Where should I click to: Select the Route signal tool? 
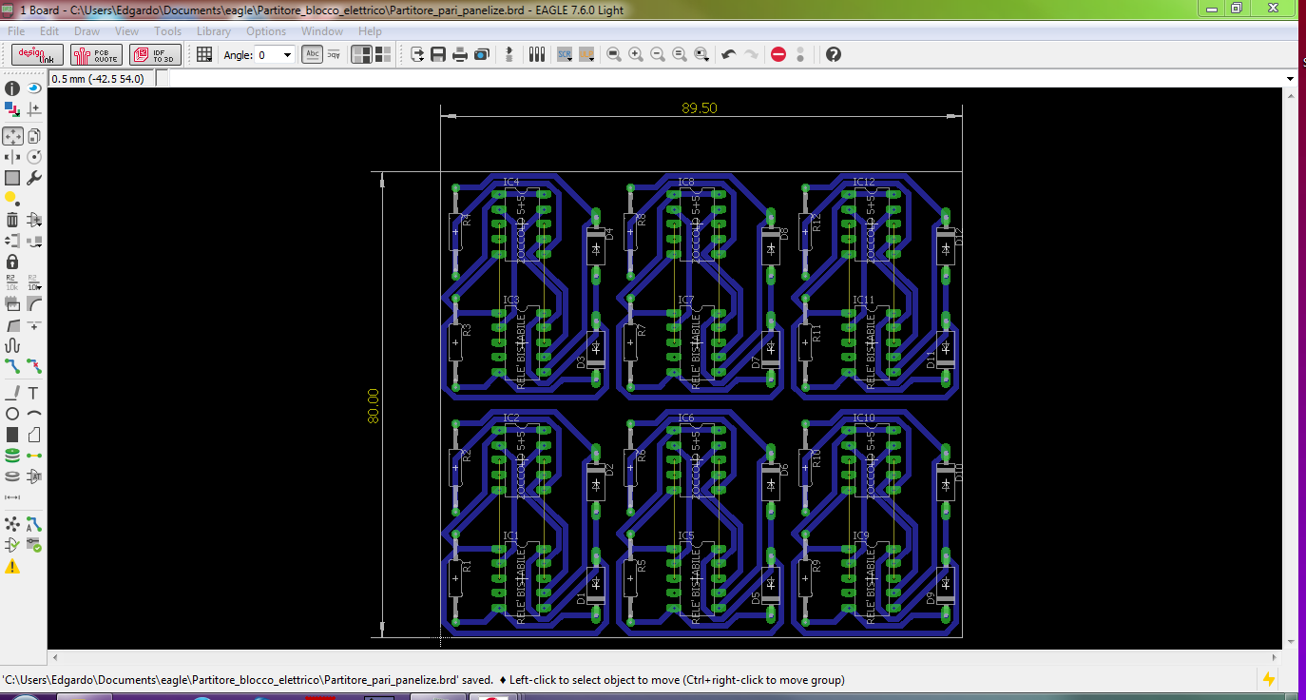12,366
